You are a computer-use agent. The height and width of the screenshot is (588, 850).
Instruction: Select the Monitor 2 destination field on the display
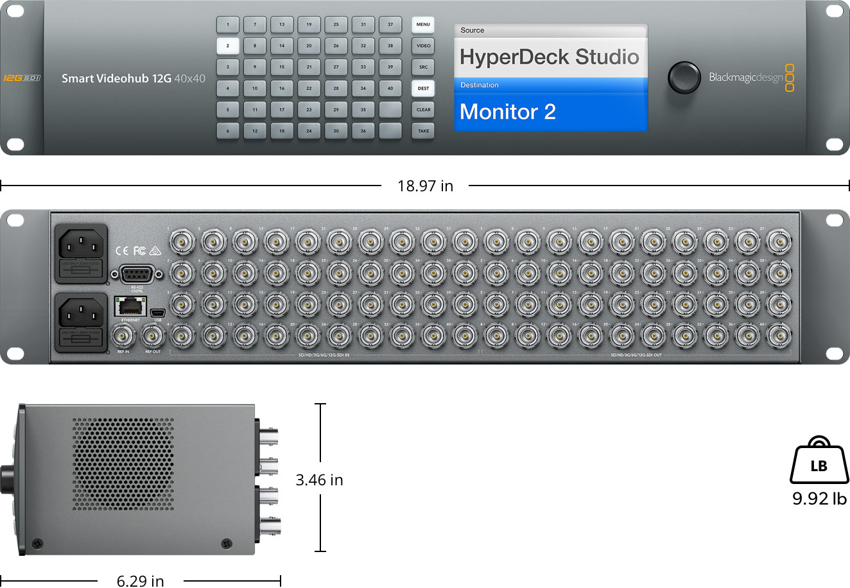(550, 111)
